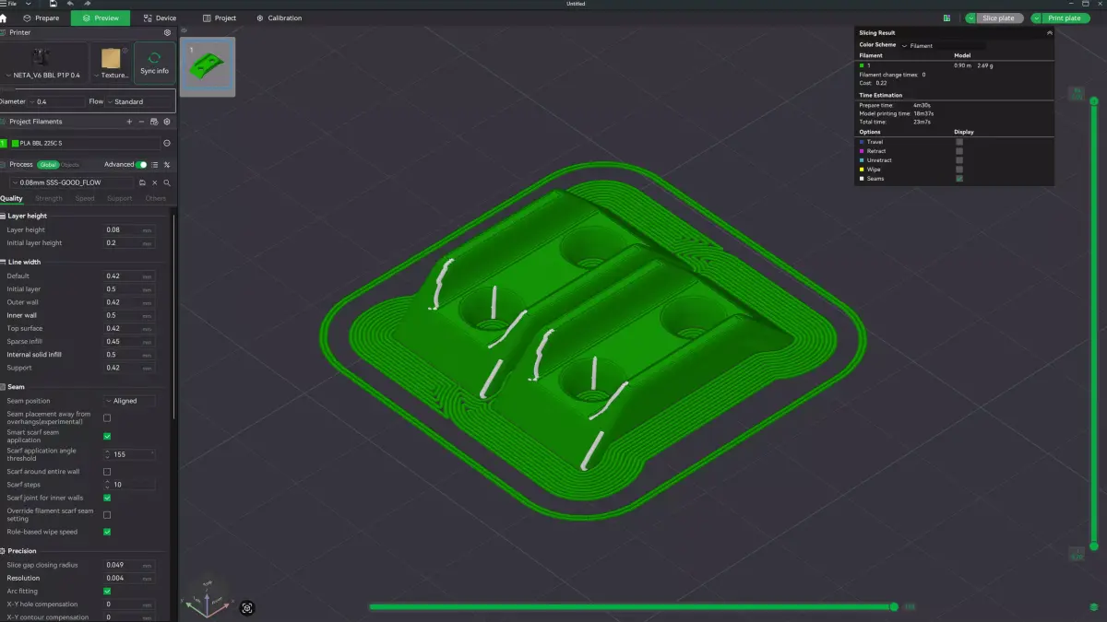Select Global process mode
The image size is (1107, 622).
[x=48, y=165]
